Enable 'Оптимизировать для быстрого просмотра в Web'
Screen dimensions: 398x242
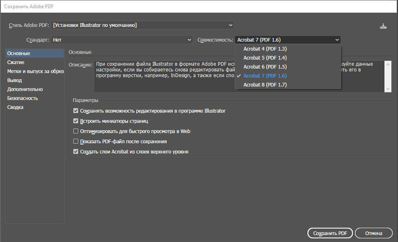pyautogui.click(x=76, y=131)
